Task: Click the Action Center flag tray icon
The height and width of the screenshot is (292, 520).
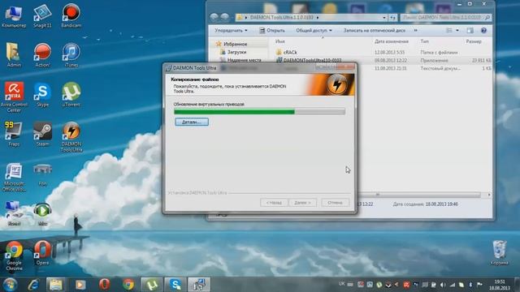Action: 479,285
